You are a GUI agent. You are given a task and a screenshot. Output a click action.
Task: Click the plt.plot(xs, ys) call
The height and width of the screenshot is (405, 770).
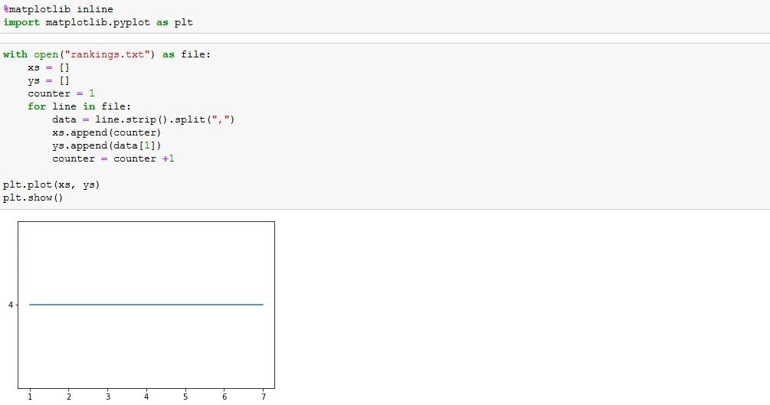[x=51, y=185]
